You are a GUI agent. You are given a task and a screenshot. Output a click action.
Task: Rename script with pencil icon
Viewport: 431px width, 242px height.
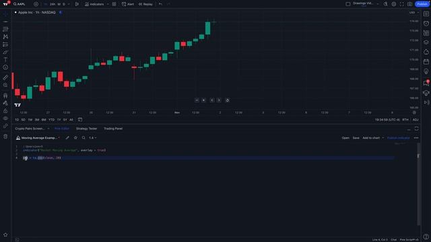(67, 138)
